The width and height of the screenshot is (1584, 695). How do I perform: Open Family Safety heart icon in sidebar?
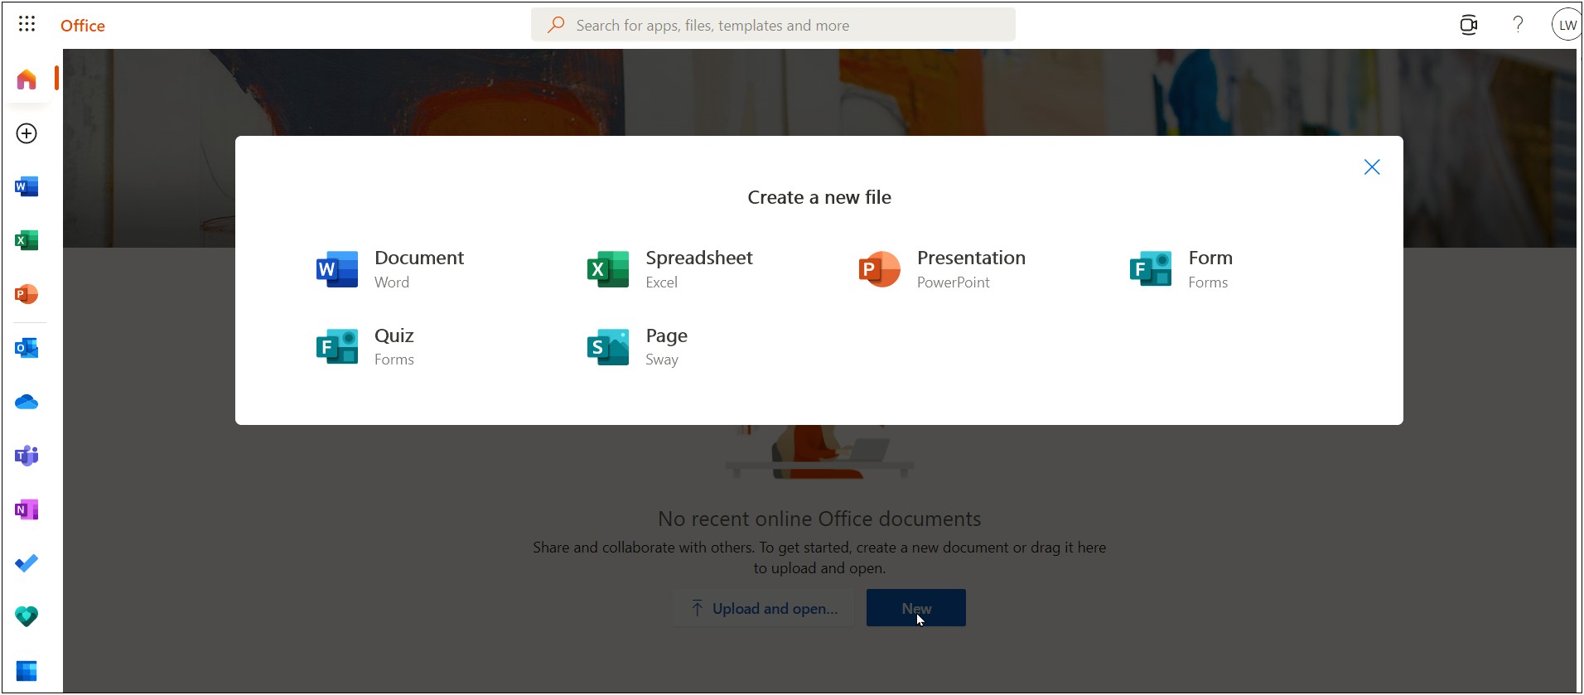[27, 616]
